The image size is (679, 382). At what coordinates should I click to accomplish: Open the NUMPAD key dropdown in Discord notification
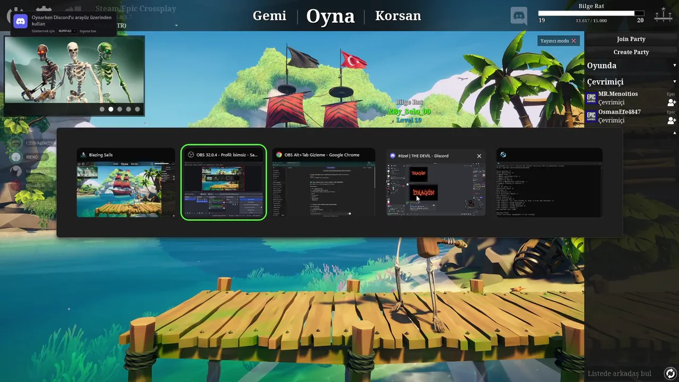(67, 31)
